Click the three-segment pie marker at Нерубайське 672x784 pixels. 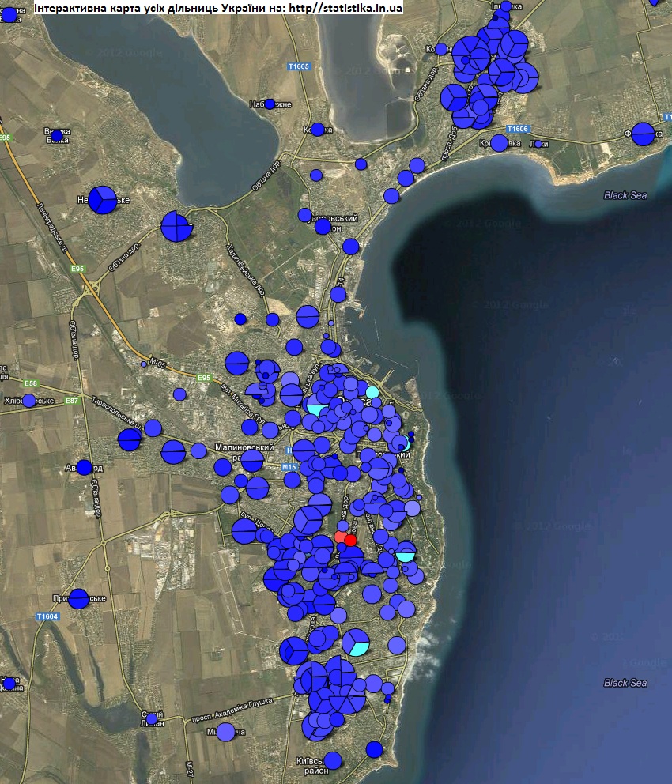coord(102,200)
